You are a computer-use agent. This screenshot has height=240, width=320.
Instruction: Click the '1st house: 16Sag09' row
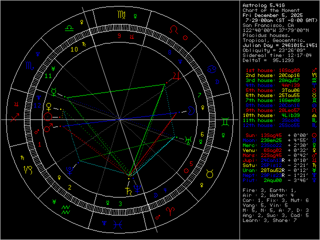(x=272, y=70)
